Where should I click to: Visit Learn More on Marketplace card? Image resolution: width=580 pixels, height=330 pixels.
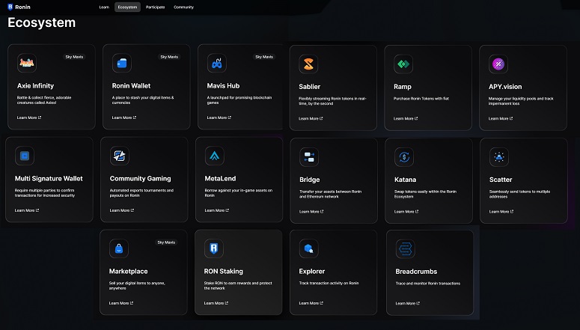tap(121, 303)
